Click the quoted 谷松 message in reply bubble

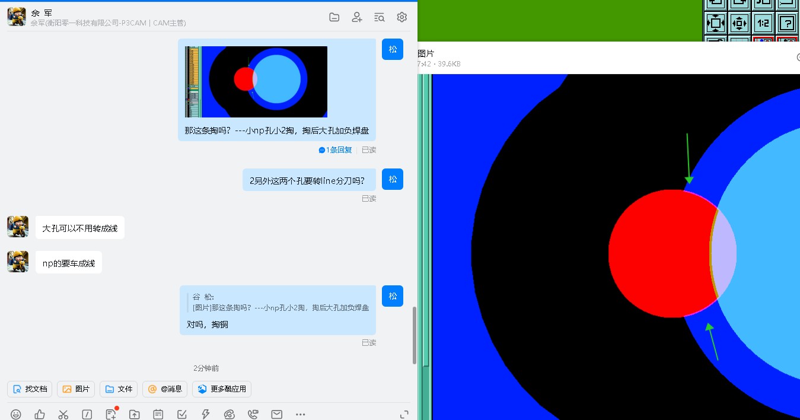coord(279,303)
